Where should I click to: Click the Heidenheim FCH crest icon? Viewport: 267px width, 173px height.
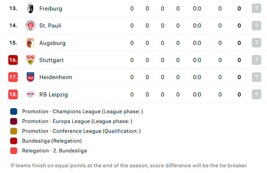pos(31,77)
